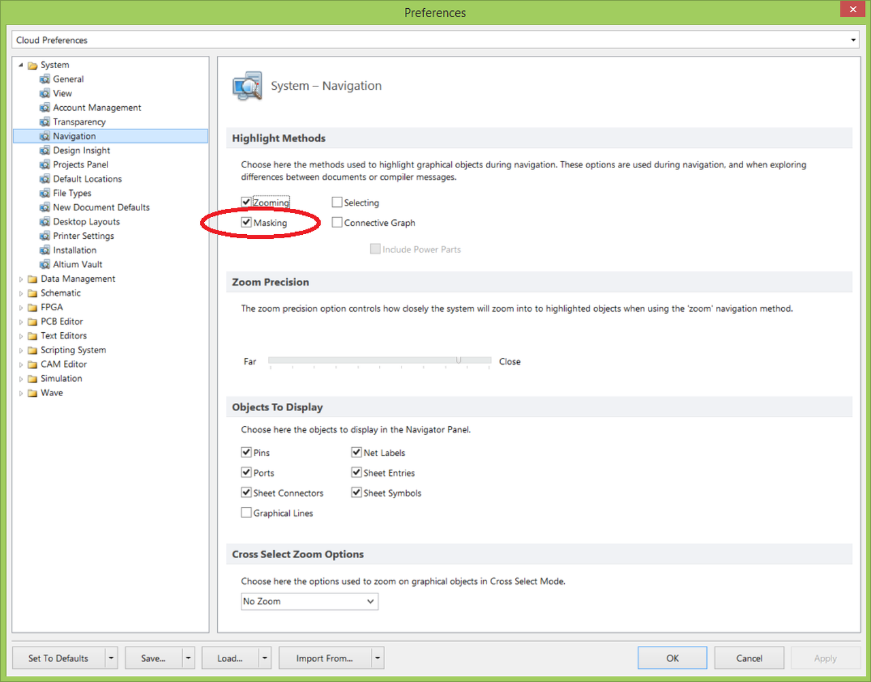This screenshot has width=871, height=682.
Task: Enable the Selecting highlight method
Action: pyautogui.click(x=337, y=202)
